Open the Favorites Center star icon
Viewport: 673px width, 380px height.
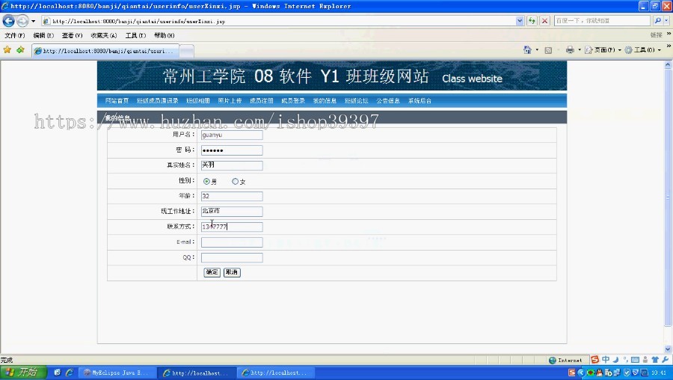click(7, 50)
